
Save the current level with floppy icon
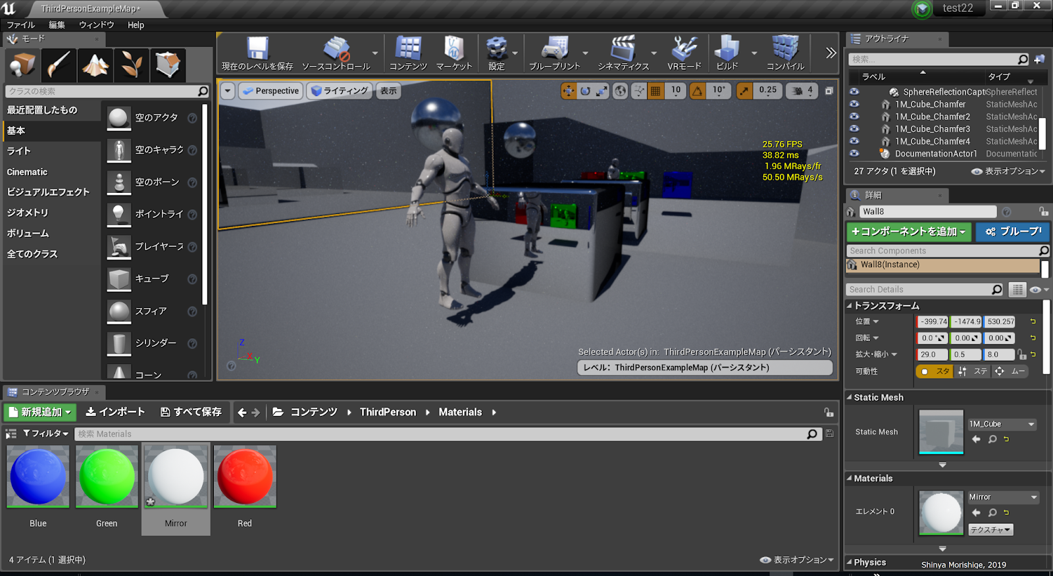click(257, 53)
